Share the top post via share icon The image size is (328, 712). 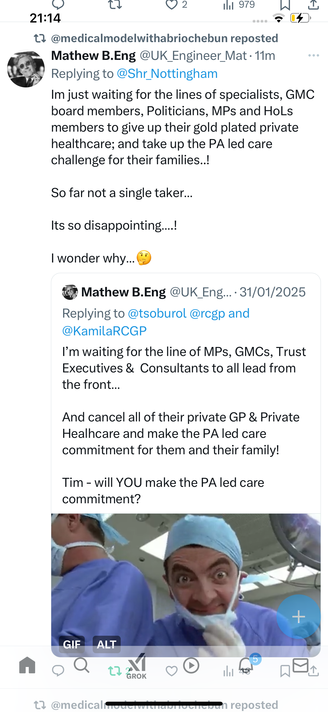coord(313,5)
